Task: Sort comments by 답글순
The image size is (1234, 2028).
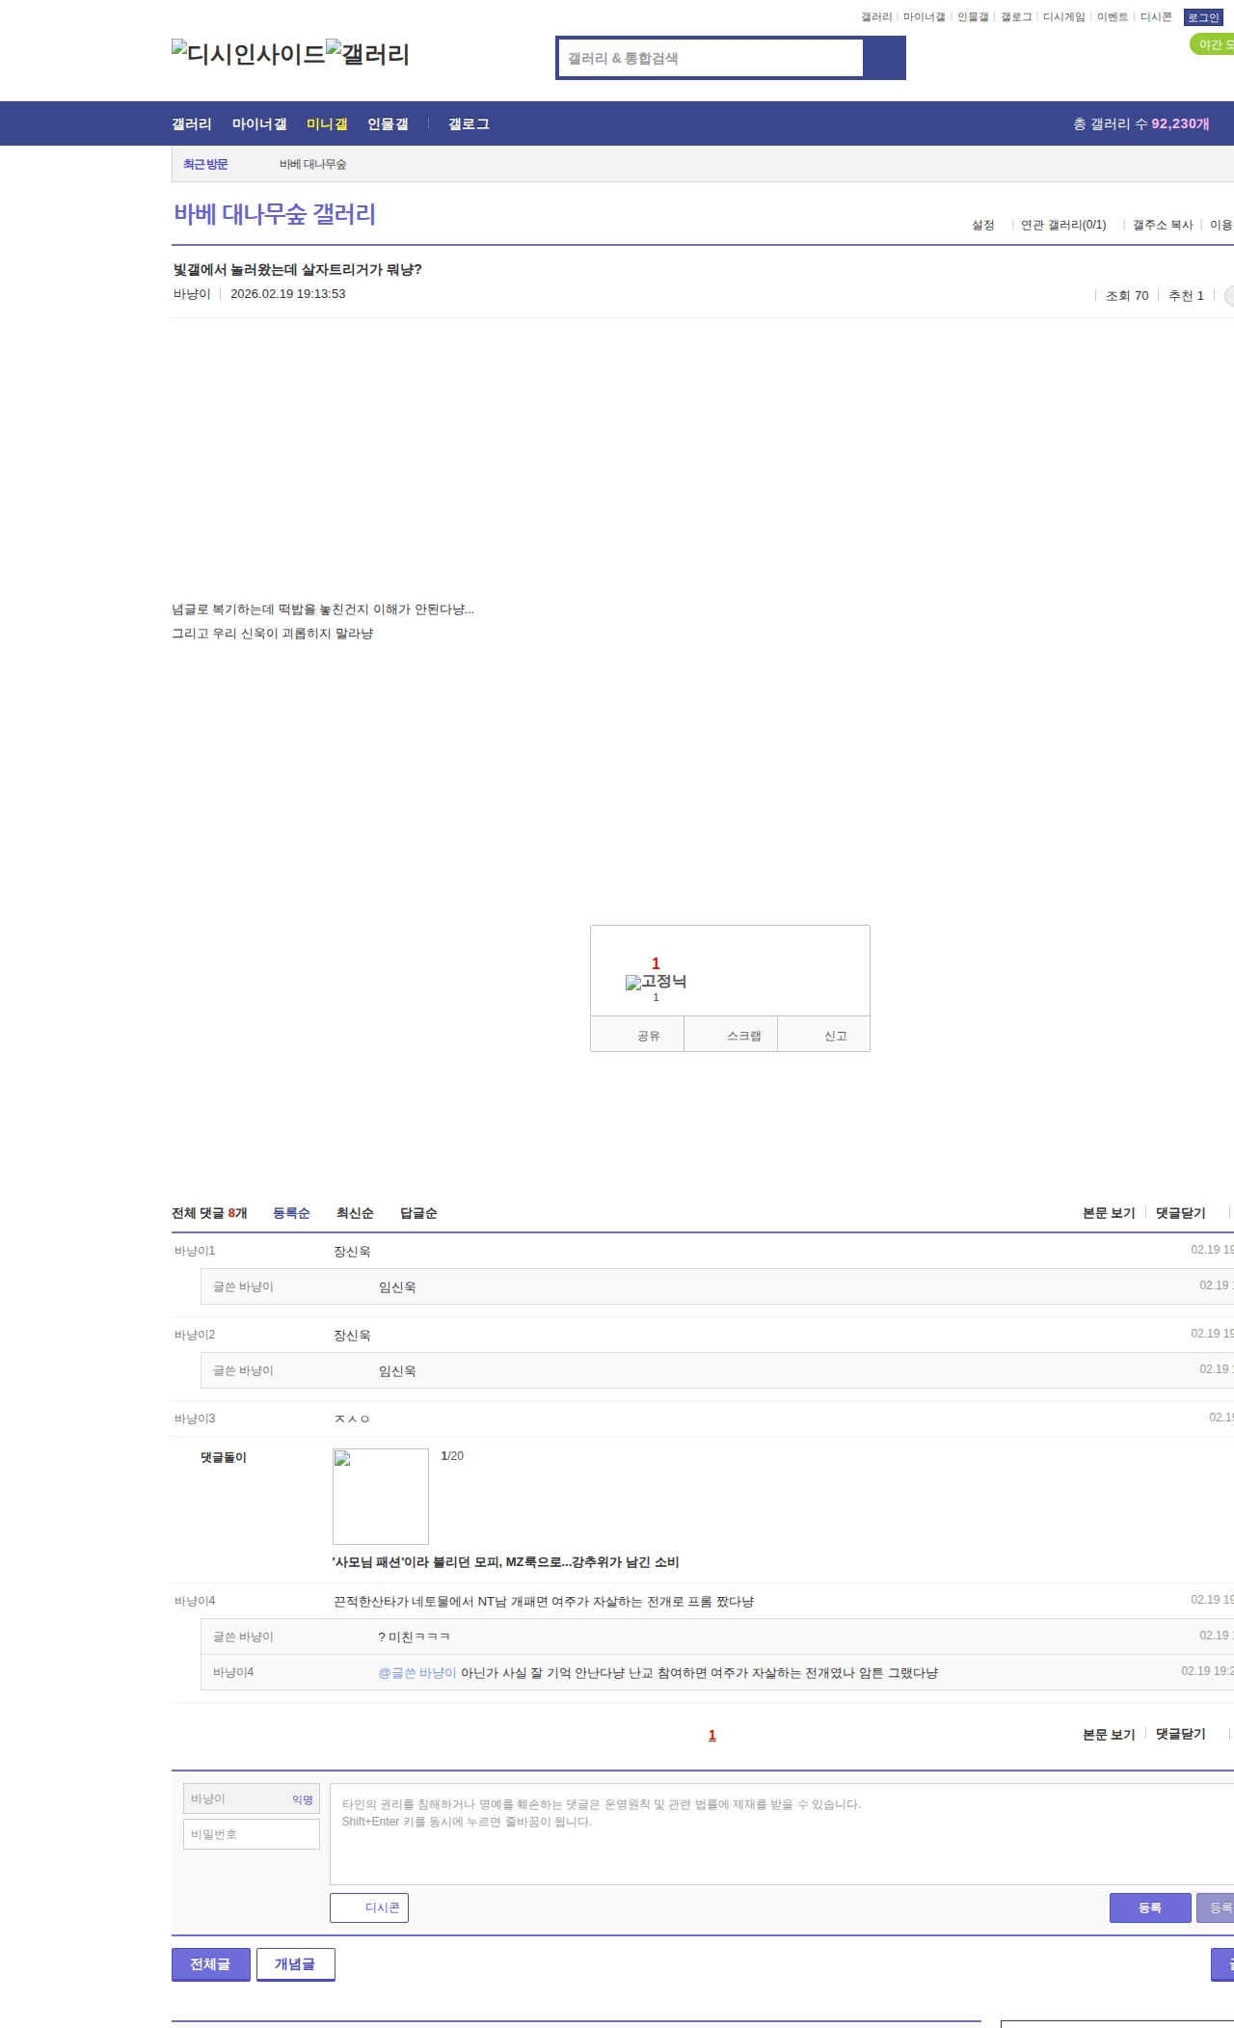Action: [418, 1213]
